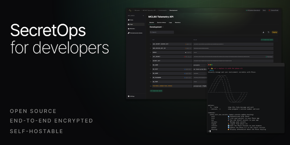This screenshot has height=145, width=290.
Task: Click the 'postgres' DB_USER value
Action: (197, 65)
